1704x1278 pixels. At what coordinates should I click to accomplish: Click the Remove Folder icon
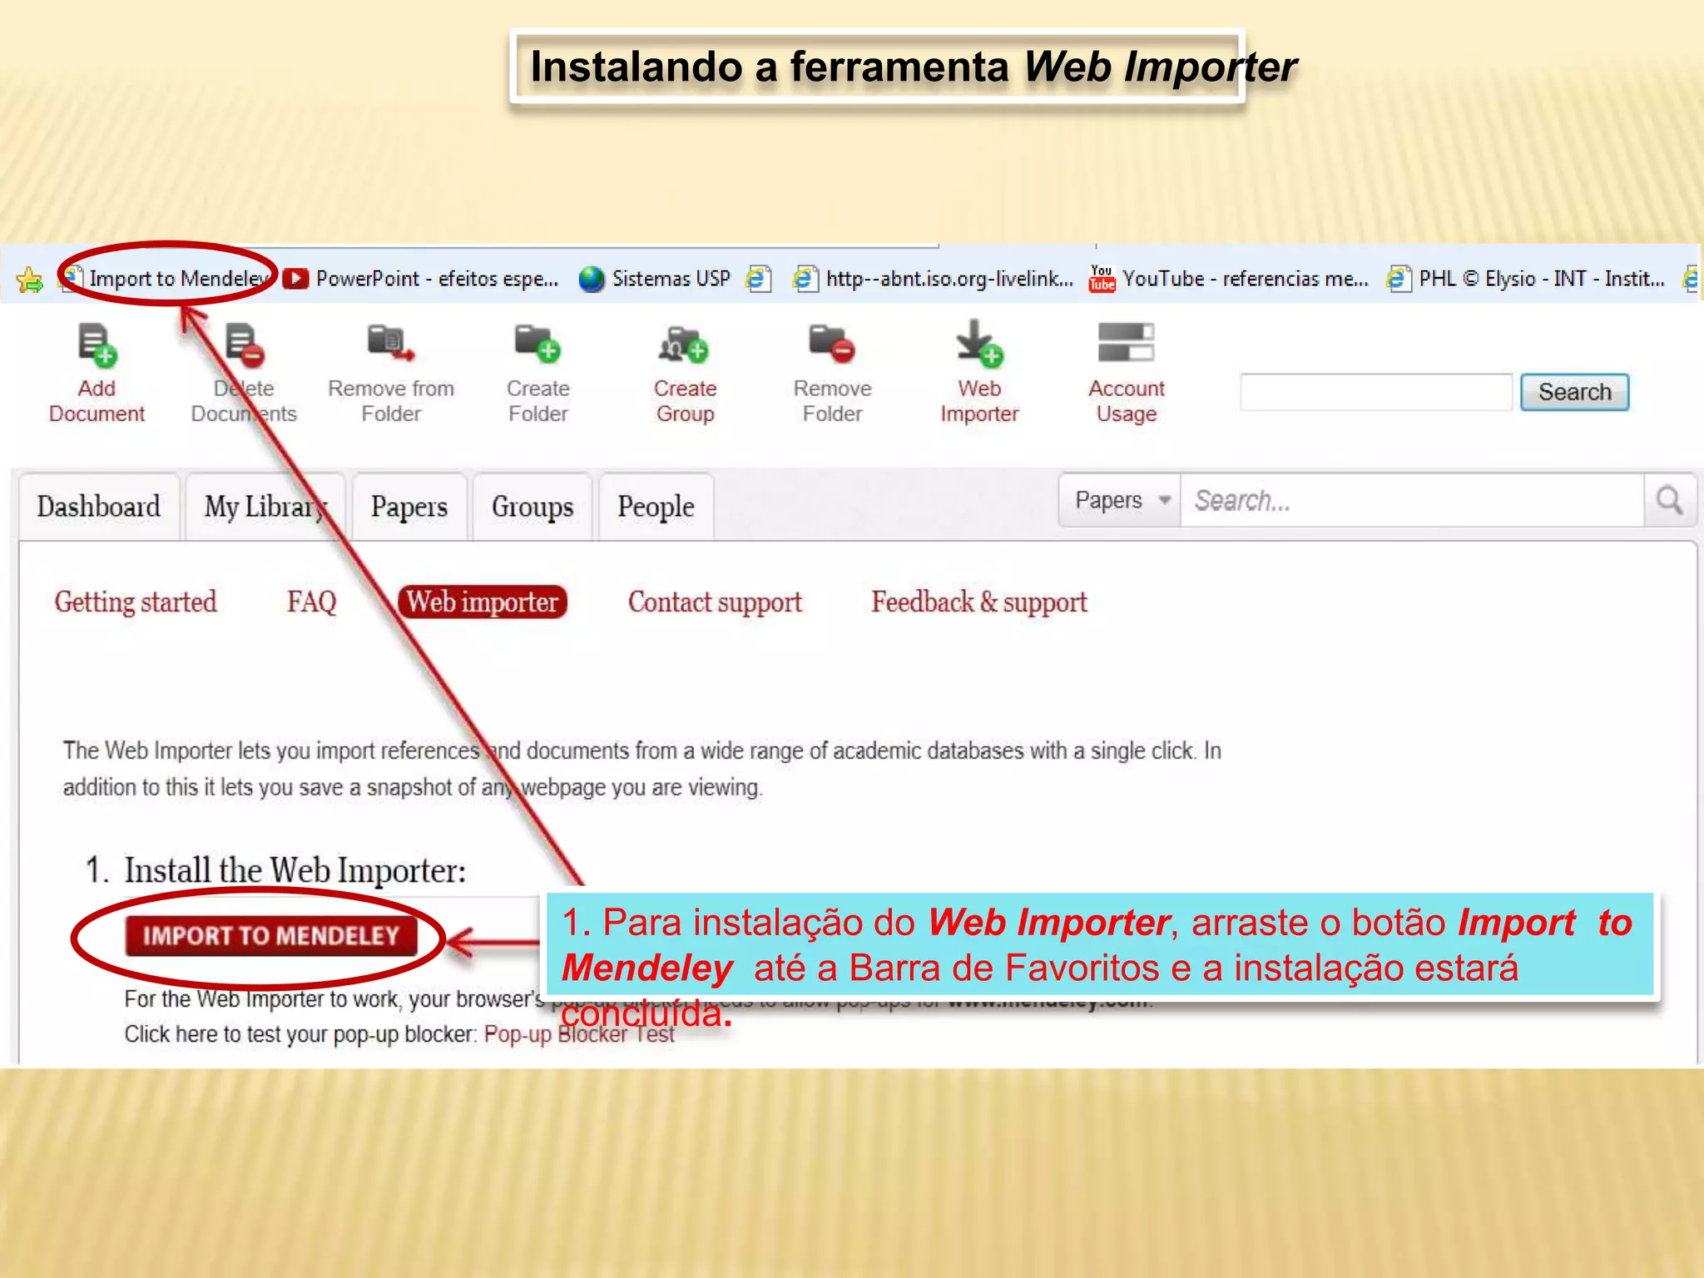click(832, 344)
